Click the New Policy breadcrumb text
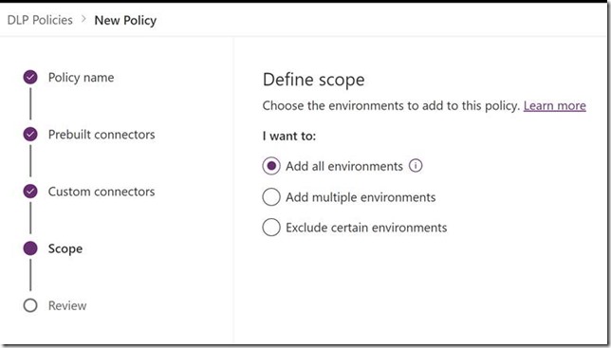The height and width of the screenshot is (348, 611). pos(125,20)
